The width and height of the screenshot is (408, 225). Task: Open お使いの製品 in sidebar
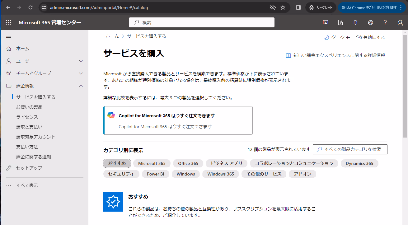click(29, 107)
